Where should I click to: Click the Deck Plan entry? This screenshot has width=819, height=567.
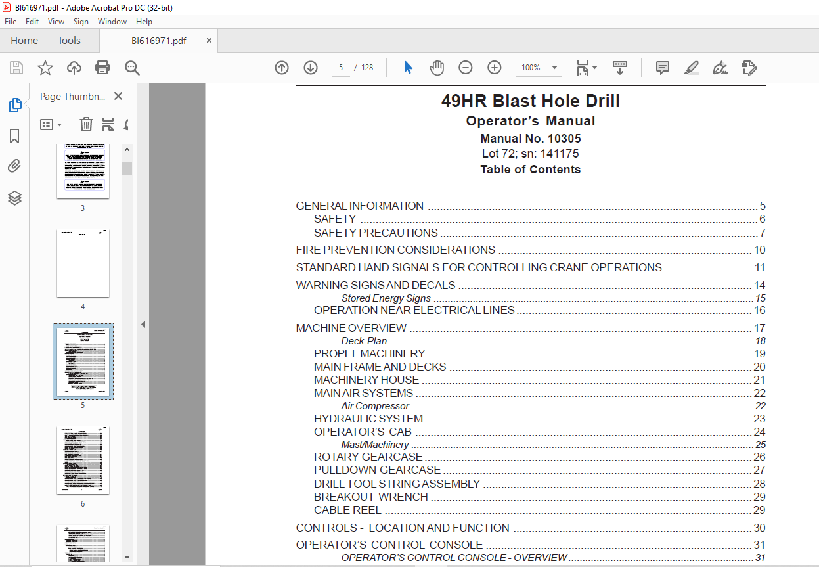pyautogui.click(x=554, y=341)
